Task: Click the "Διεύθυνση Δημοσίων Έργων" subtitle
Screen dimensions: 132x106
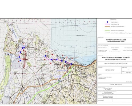Action: tap(116, 41)
